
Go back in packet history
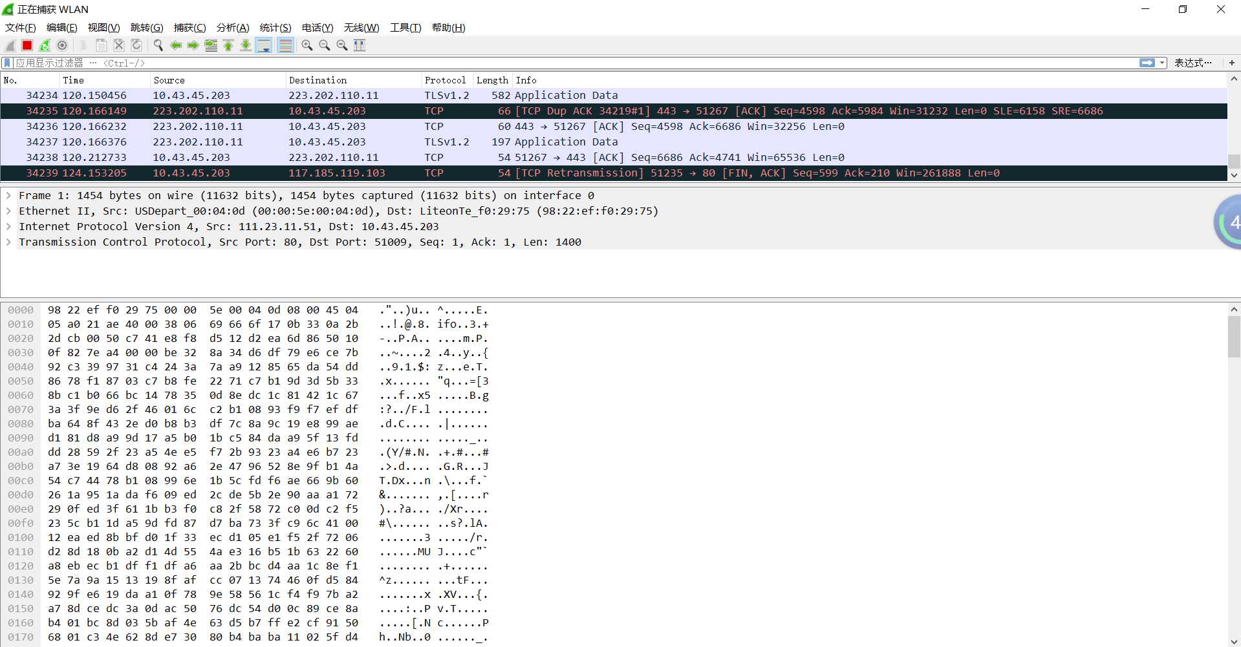coord(176,45)
